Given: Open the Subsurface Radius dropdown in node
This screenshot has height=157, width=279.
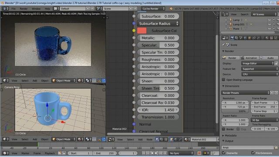Looking at the screenshot, I should [158, 24].
